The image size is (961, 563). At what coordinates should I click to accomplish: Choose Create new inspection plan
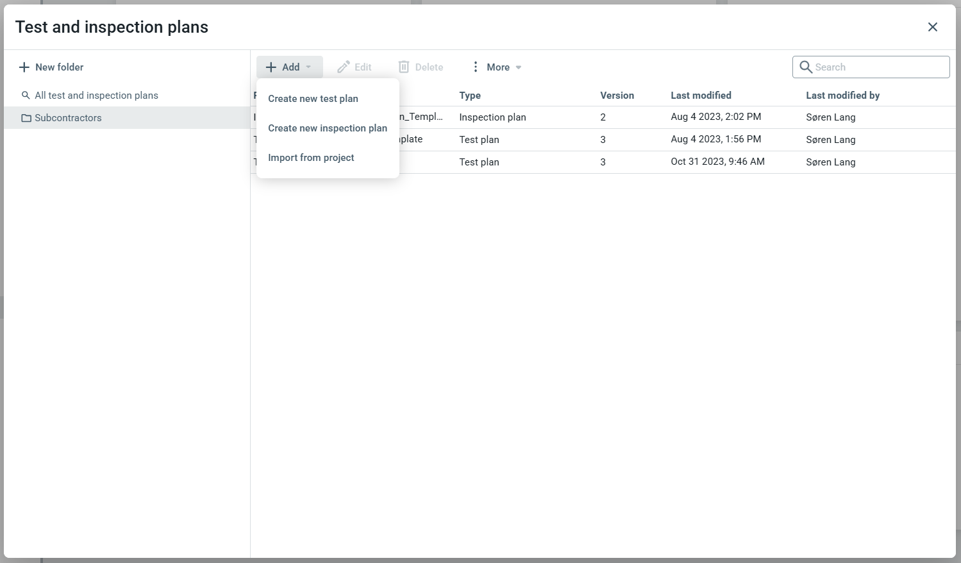tap(328, 128)
